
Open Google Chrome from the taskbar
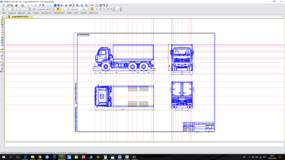[x=40, y=157]
